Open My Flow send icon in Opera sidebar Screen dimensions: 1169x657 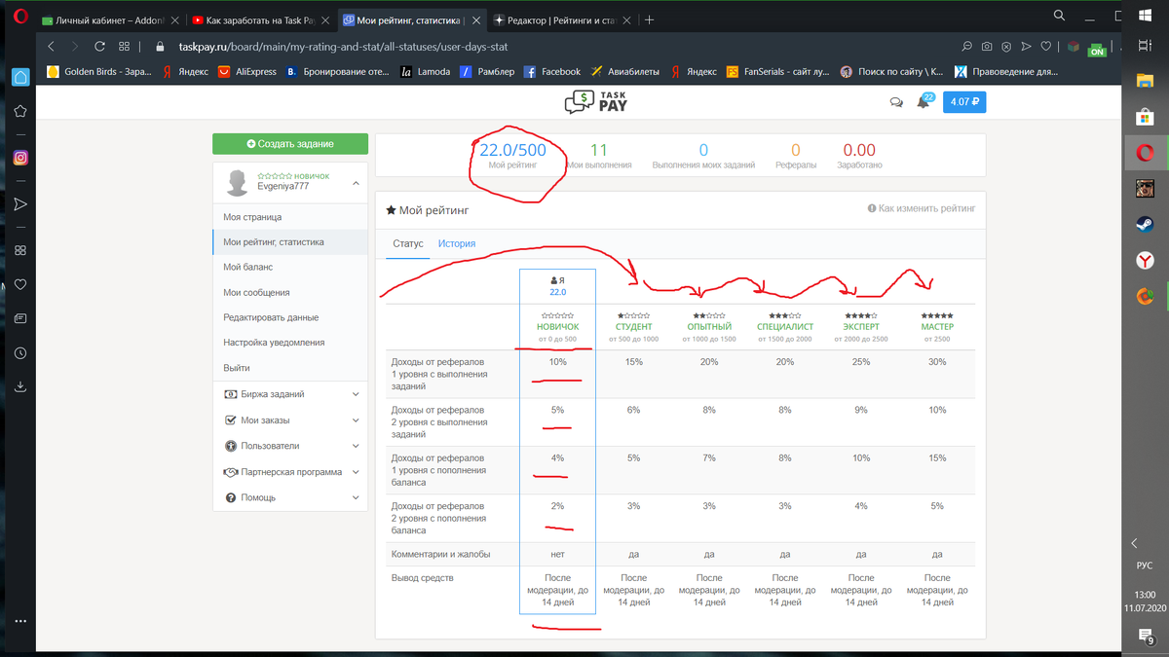tap(19, 203)
